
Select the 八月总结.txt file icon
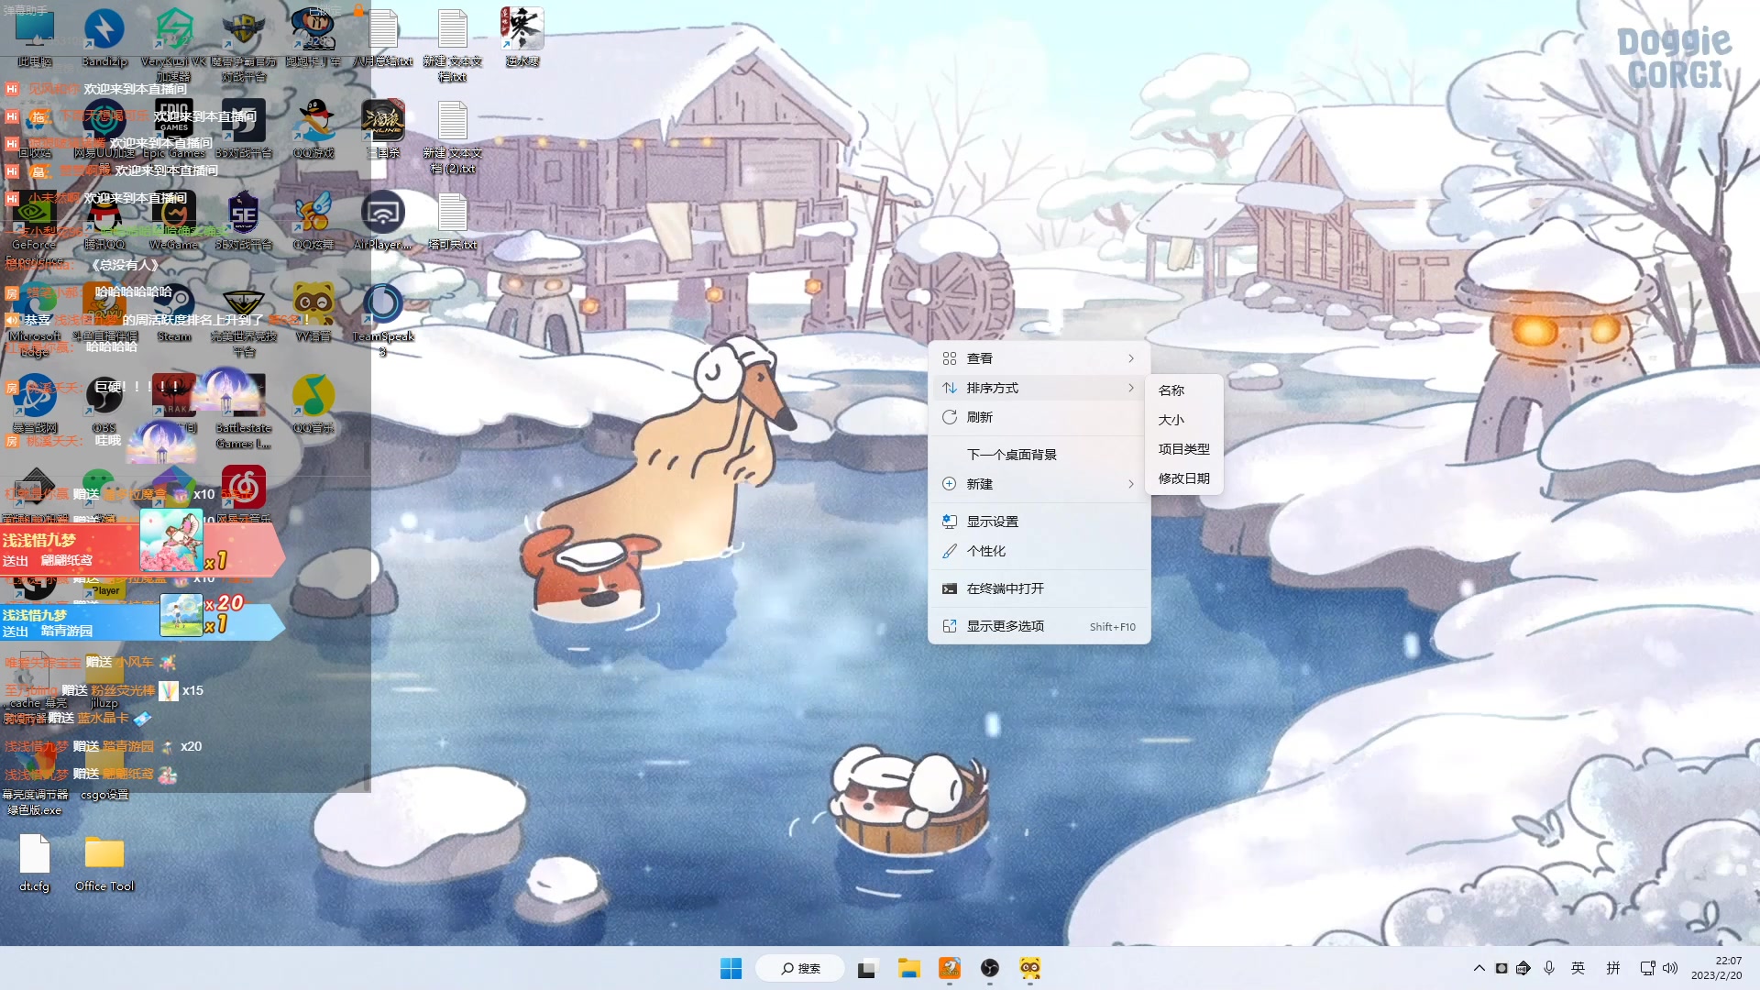383,37
